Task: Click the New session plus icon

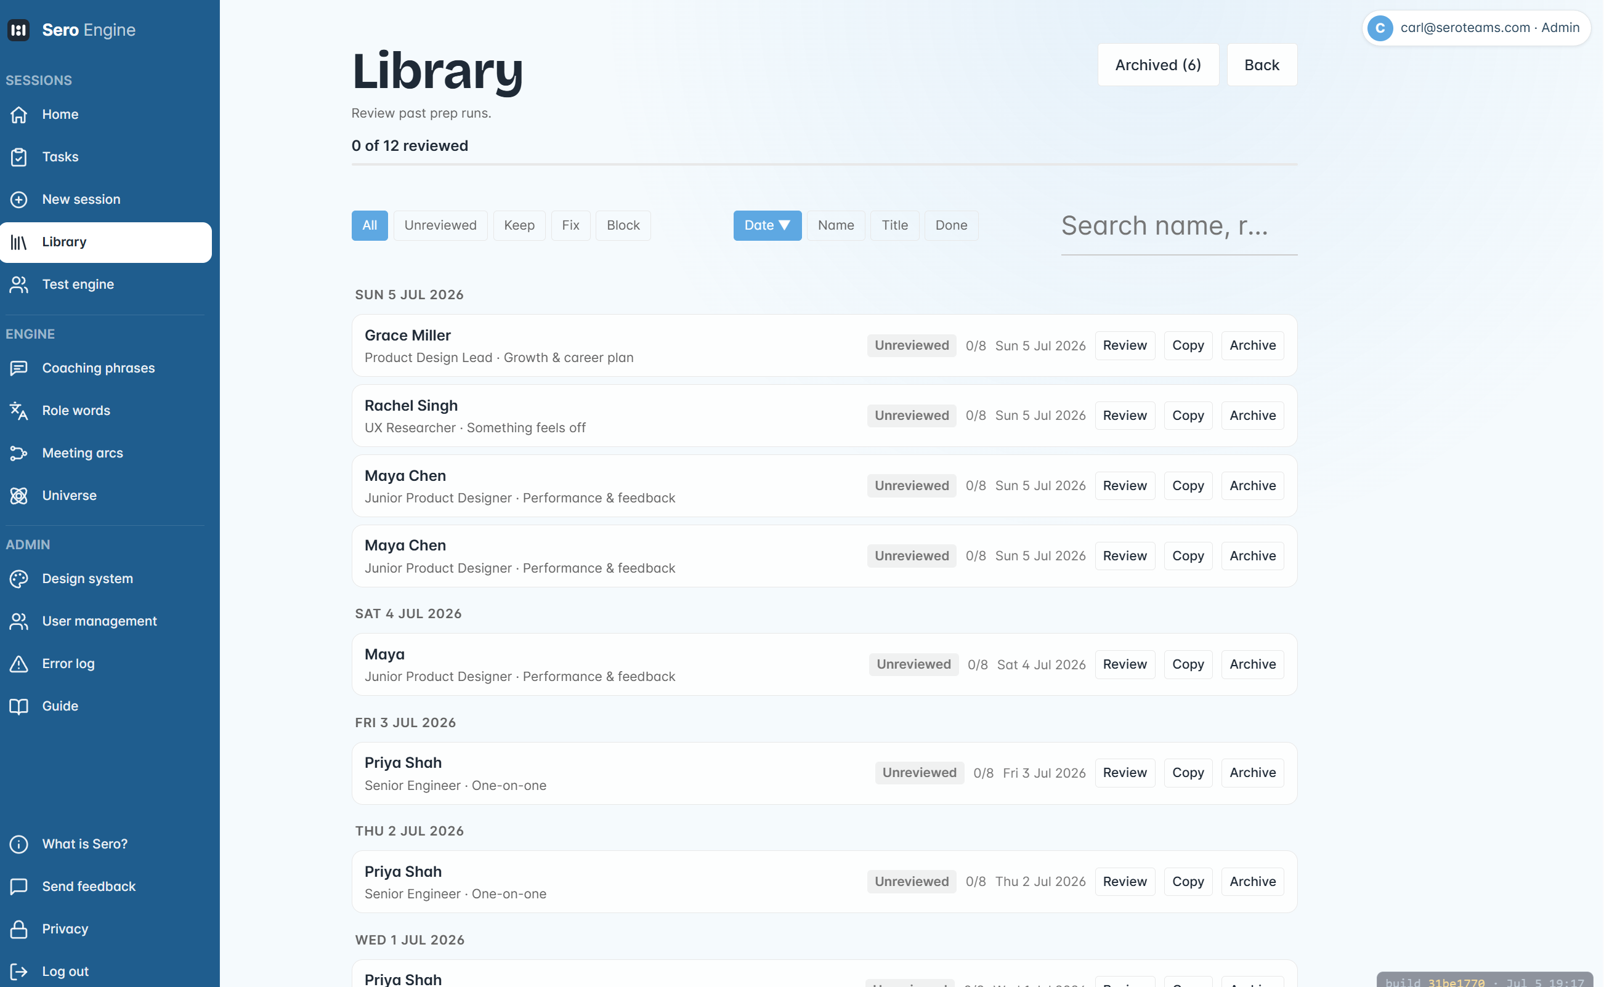Action: tap(19, 199)
